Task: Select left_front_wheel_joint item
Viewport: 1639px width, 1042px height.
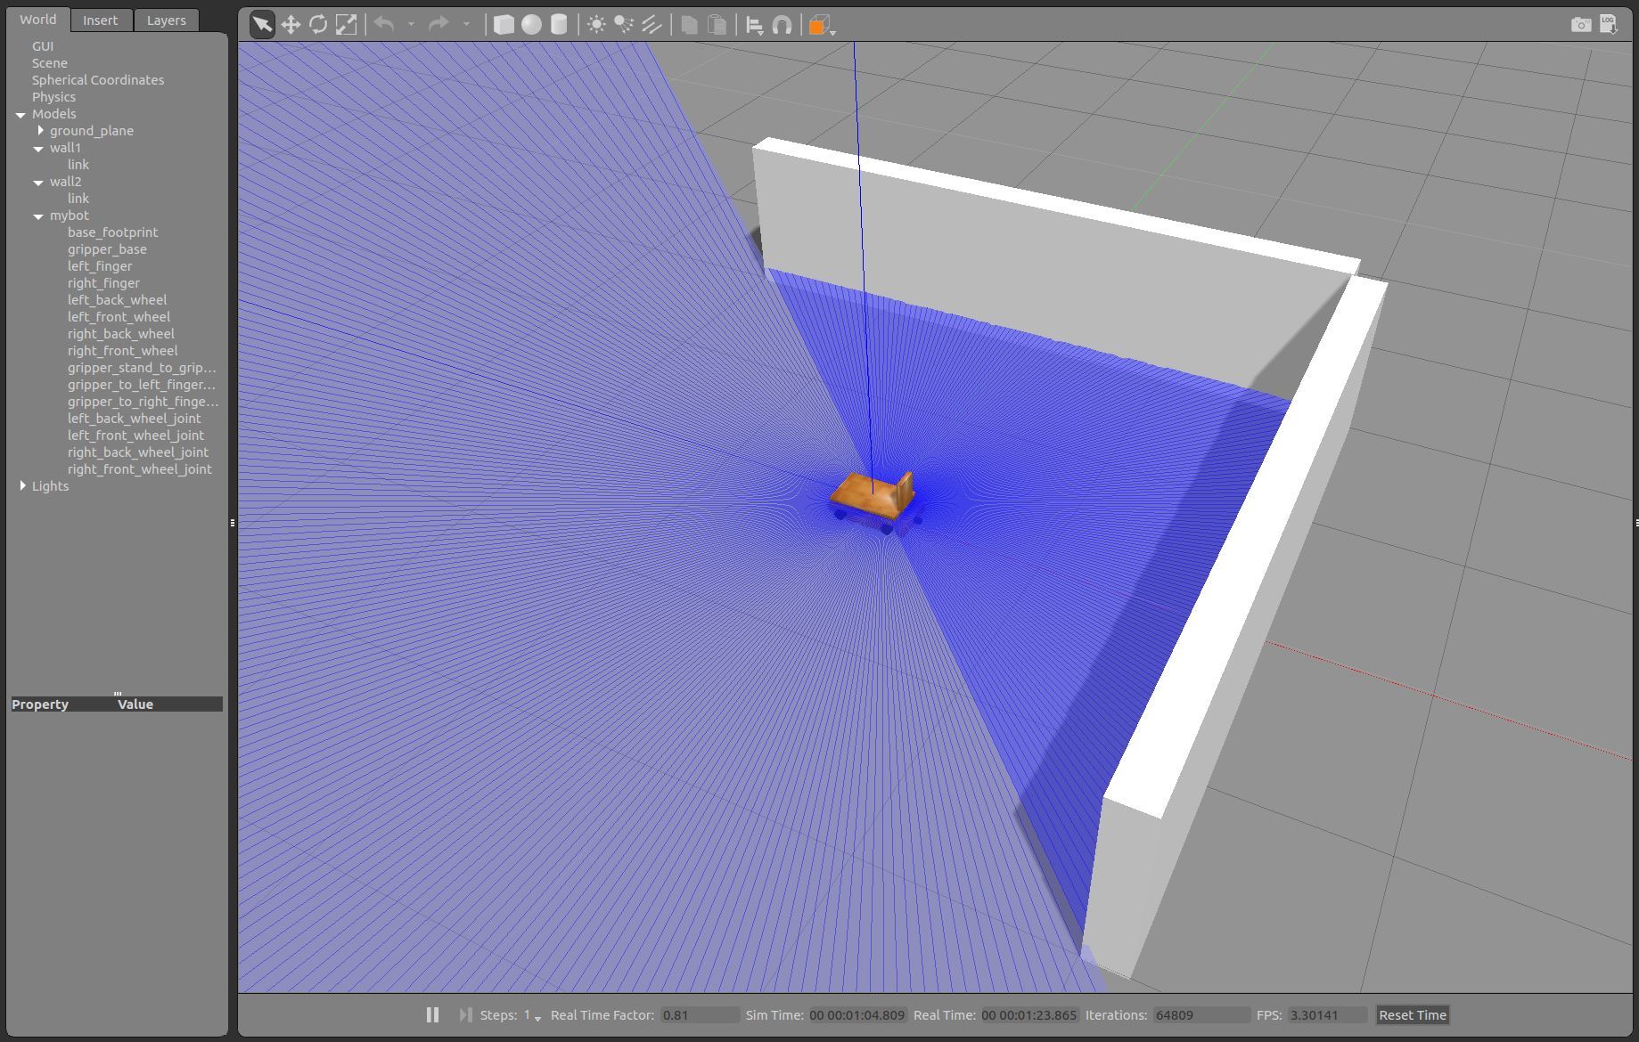Action: point(135,436)
